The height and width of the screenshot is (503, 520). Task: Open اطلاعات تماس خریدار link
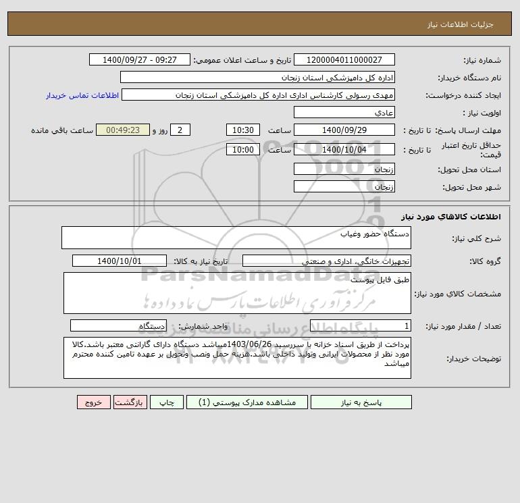coord(82,95)
